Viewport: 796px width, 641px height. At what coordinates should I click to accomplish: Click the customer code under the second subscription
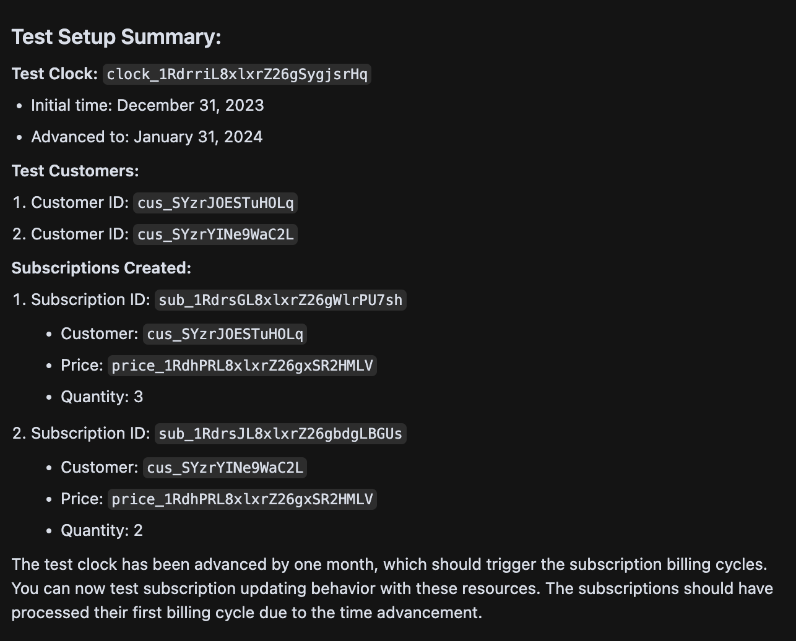(x=225, y=468)
